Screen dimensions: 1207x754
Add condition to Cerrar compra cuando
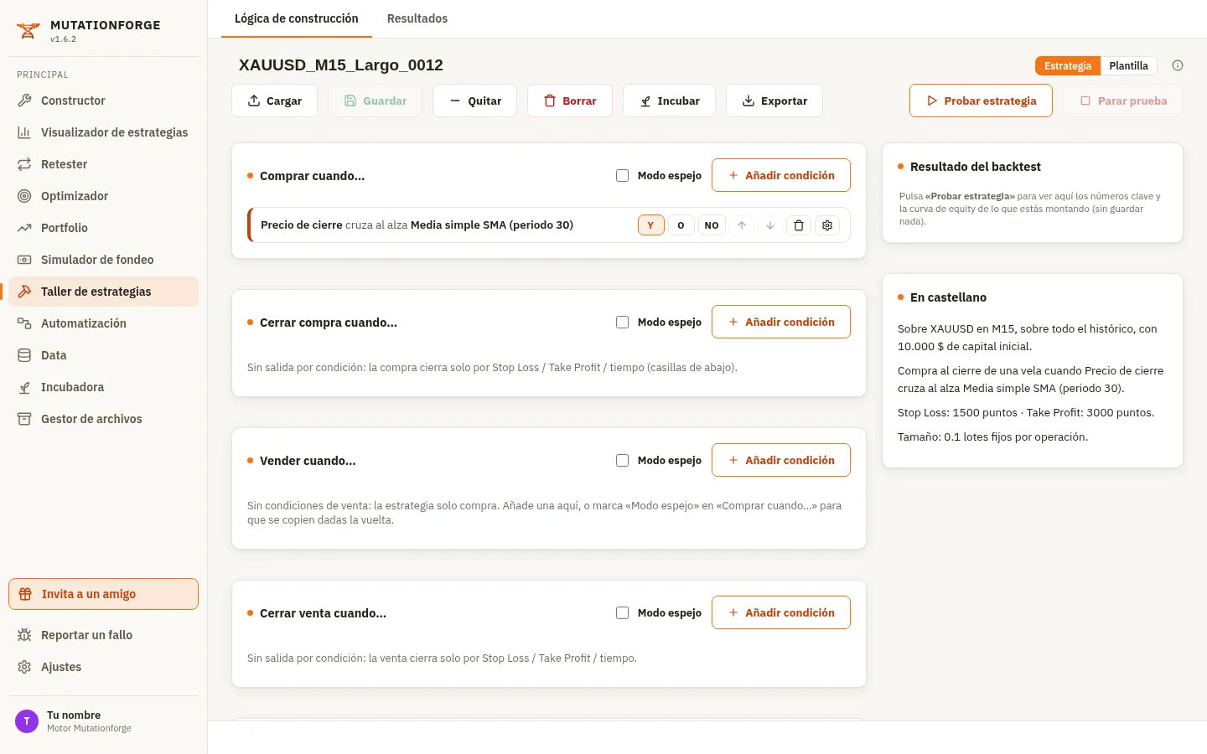pyautogui.click(x=781, y=322)
